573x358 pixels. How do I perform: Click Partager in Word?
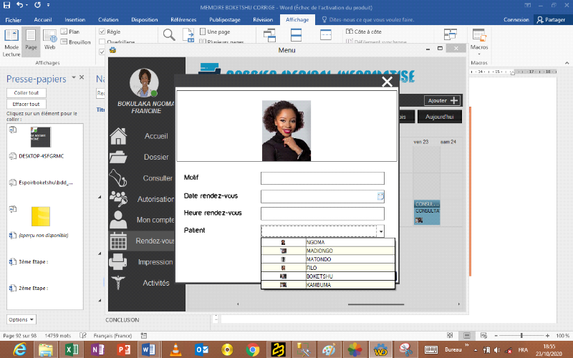[x=551, y=20]
